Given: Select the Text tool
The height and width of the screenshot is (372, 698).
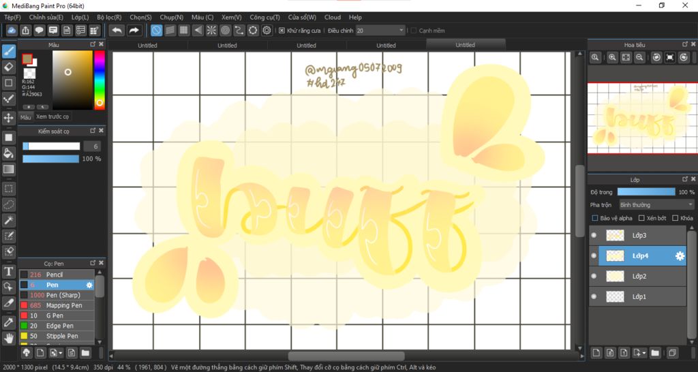Looking at the screenshot, I should tap(8, 271).
